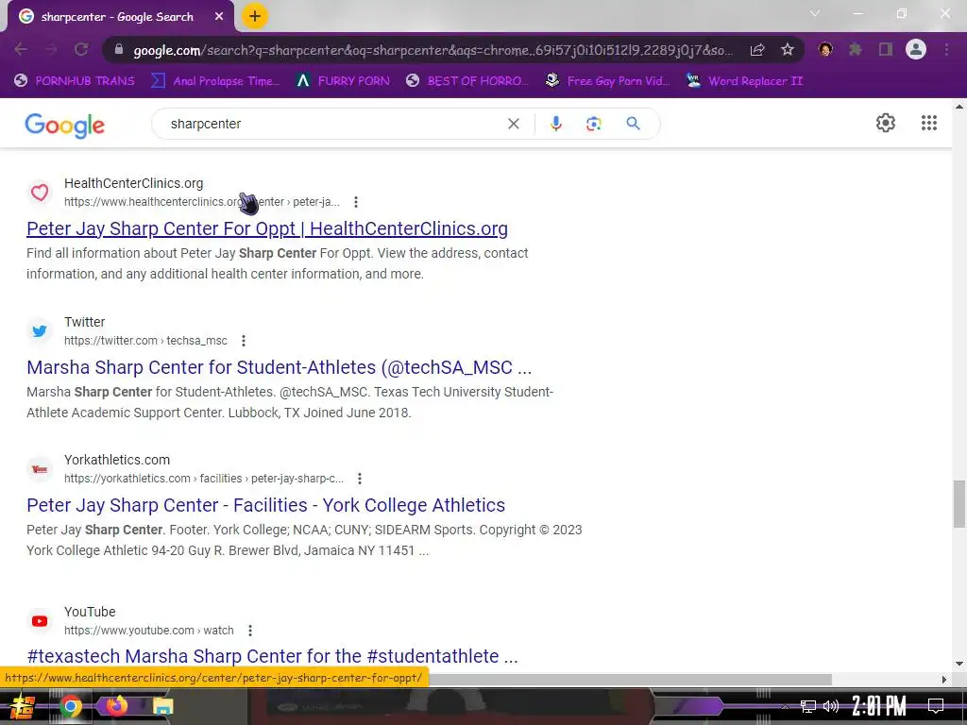This screenshot has width=967, height=725.
Task: Open more options for YouTube result
Action: pos(249,630)
